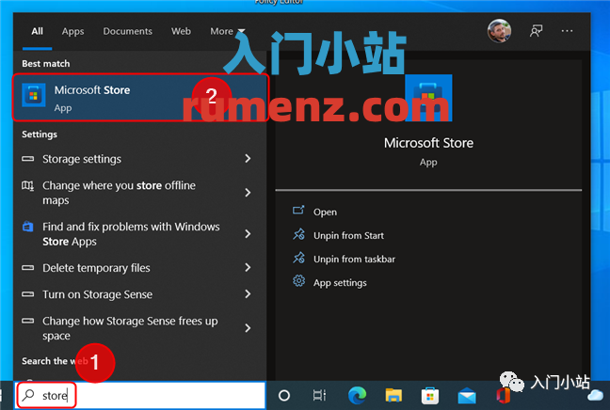The image size is (610, 410).
Task: Select the All tab
Action: point(37,31)
